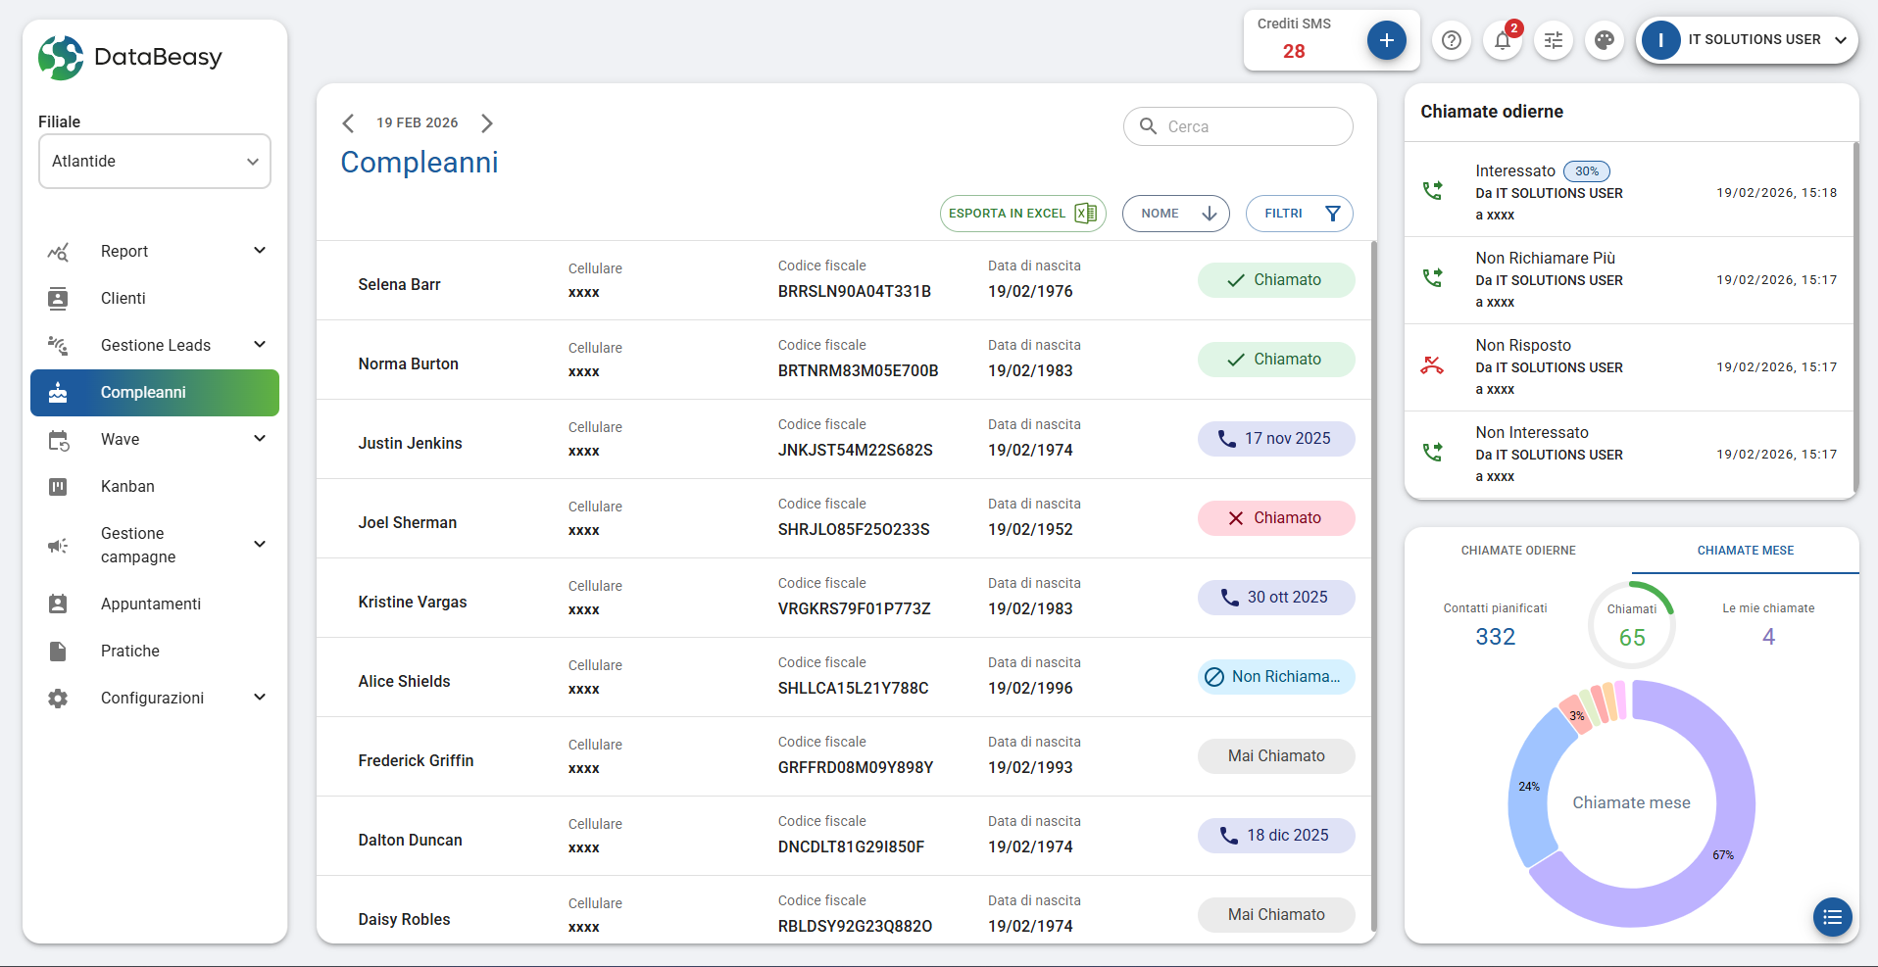Open the Atlantide Filiale dropdown
Viewport: 1878px width, 967px height.
click(x=155, y=162)
